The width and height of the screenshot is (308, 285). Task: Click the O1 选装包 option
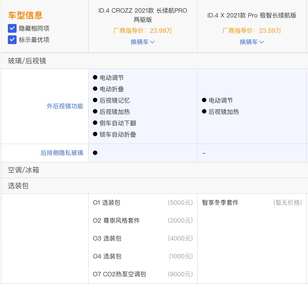click(106, 203)
